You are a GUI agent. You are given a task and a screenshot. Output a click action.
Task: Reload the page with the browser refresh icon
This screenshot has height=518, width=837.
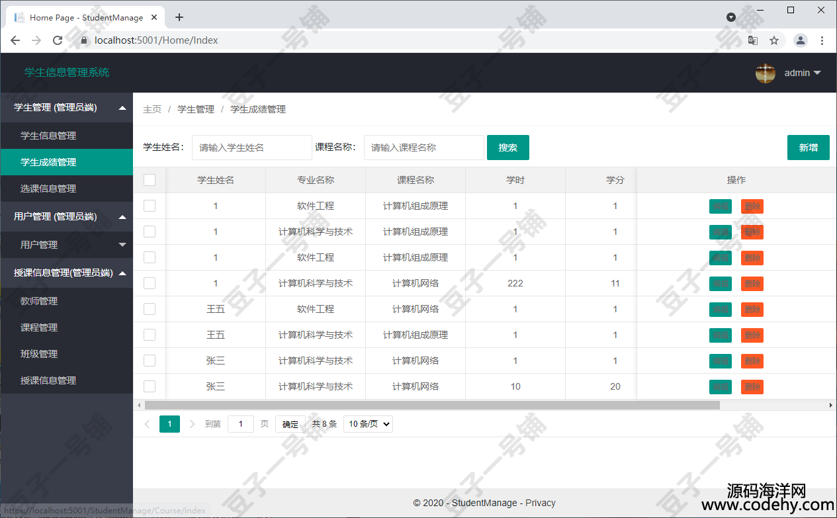(x=58, y=40)
